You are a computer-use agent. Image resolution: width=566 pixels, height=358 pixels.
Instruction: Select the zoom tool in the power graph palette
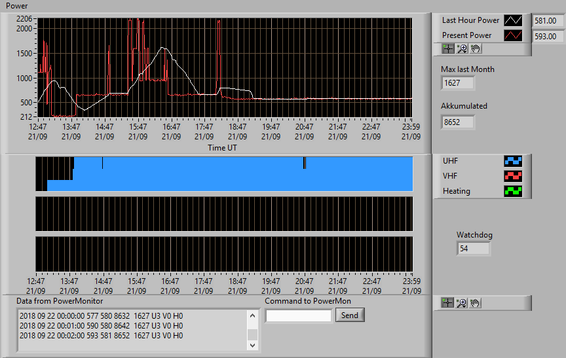462,48
